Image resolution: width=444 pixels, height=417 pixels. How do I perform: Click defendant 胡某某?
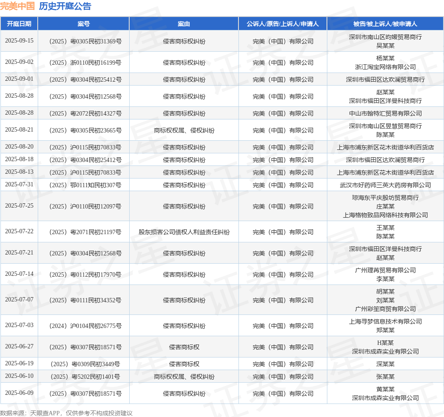point(385,291)
